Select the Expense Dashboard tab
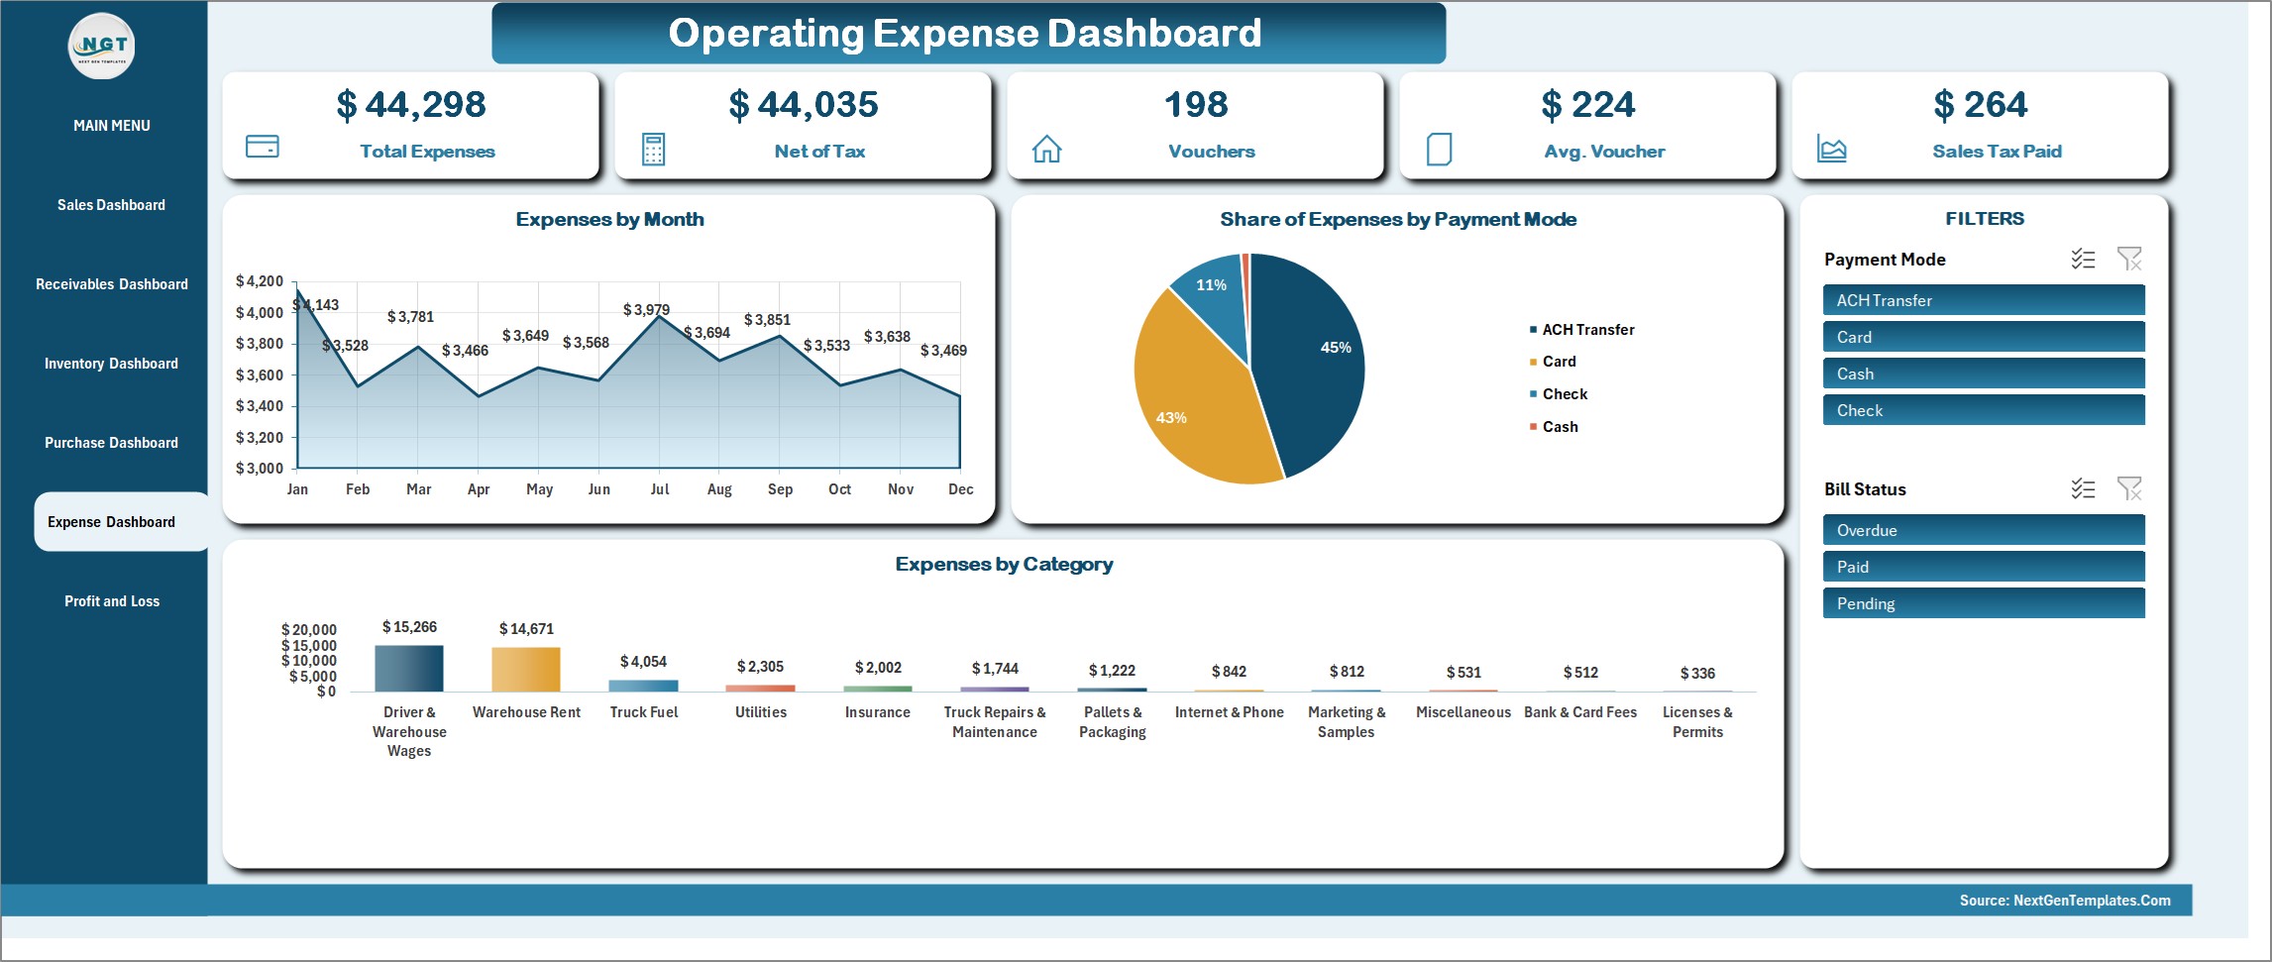Image resolution: width=2272 pixels, height=962 pixels. [x=121, y=522]
